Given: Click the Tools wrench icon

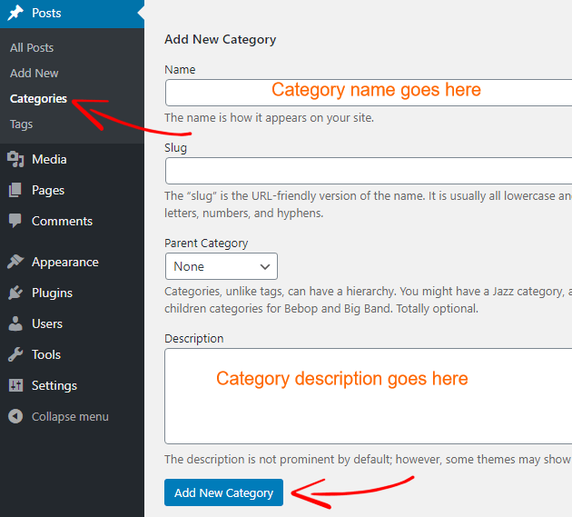Looking at the screenshot, I should click(x=15, y=354).
